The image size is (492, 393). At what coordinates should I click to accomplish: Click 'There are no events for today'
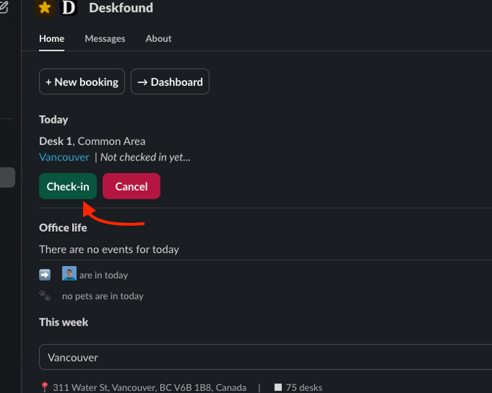tap(109, 249)
